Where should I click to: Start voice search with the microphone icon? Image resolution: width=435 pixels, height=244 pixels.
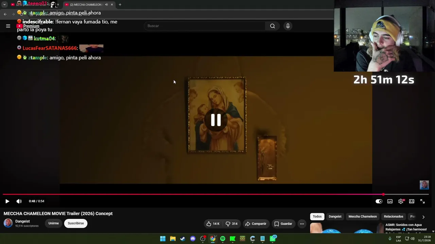288,26
